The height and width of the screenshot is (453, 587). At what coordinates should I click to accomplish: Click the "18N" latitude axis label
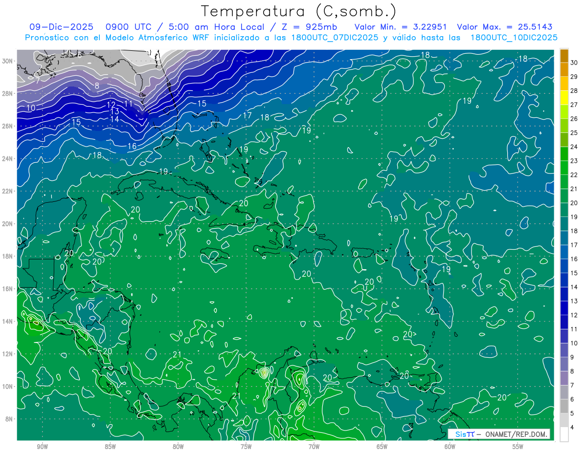8,257
